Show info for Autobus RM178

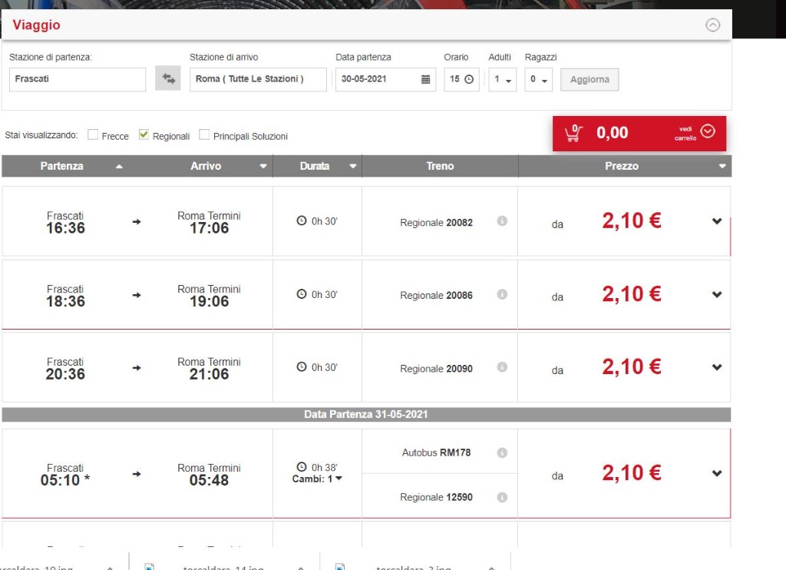pyautogui.click(x=502, y=452)
